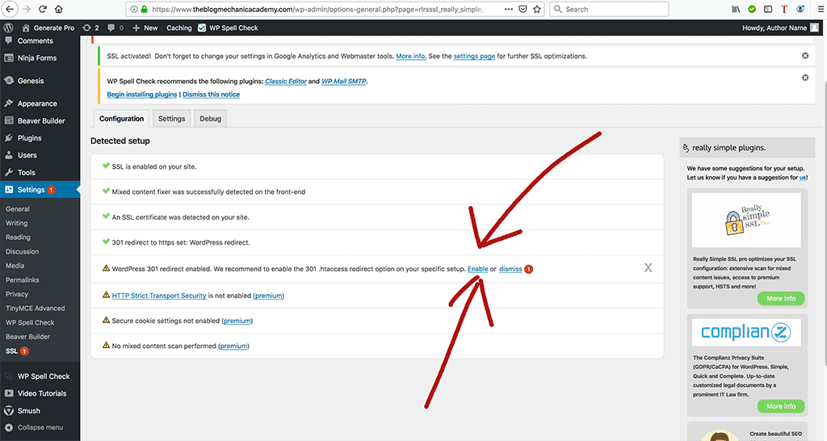Image resolution: width=827 pixels, height=441 pixels.
Task: Switch to the Settings tab
Action: point(171,119)
